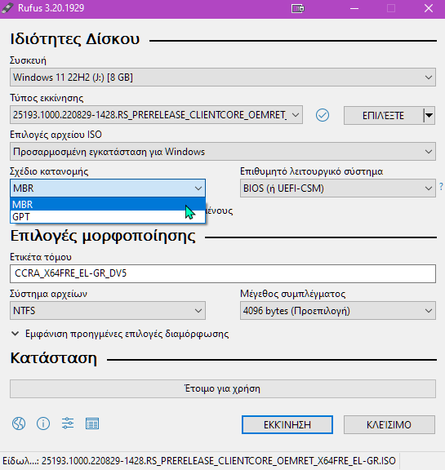This screenshot has height=470, width=445.
Task: Open the BIOS (ή UEFI-CSM) target system dropdown
Action: coord(338,188)
